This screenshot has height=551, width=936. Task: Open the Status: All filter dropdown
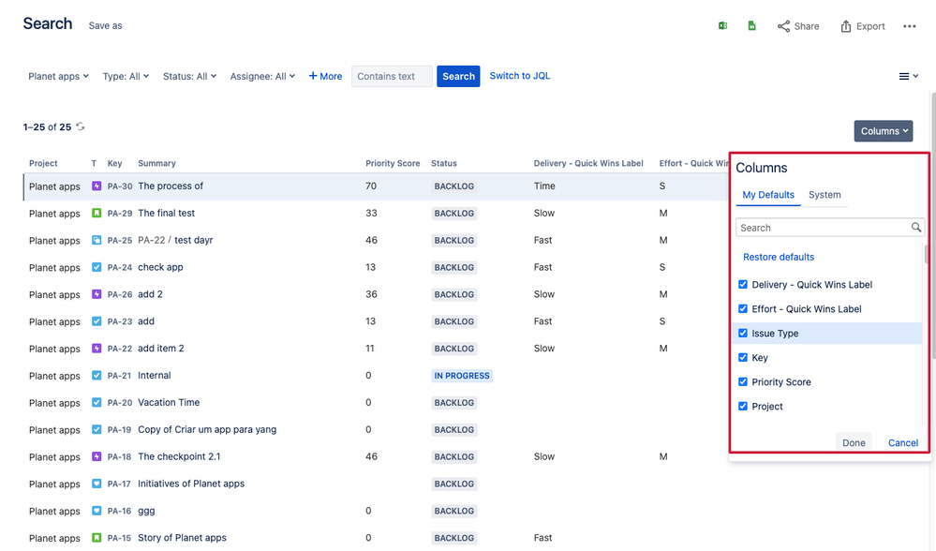(x=189, y=77)
